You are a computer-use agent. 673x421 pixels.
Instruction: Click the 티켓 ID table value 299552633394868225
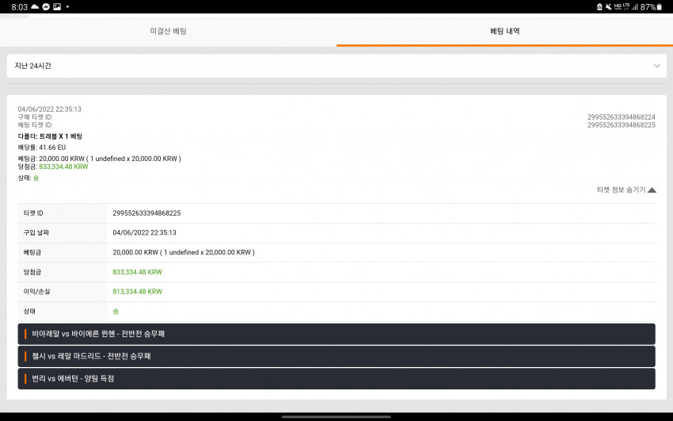pyautogui.click(x=146, y=213)
